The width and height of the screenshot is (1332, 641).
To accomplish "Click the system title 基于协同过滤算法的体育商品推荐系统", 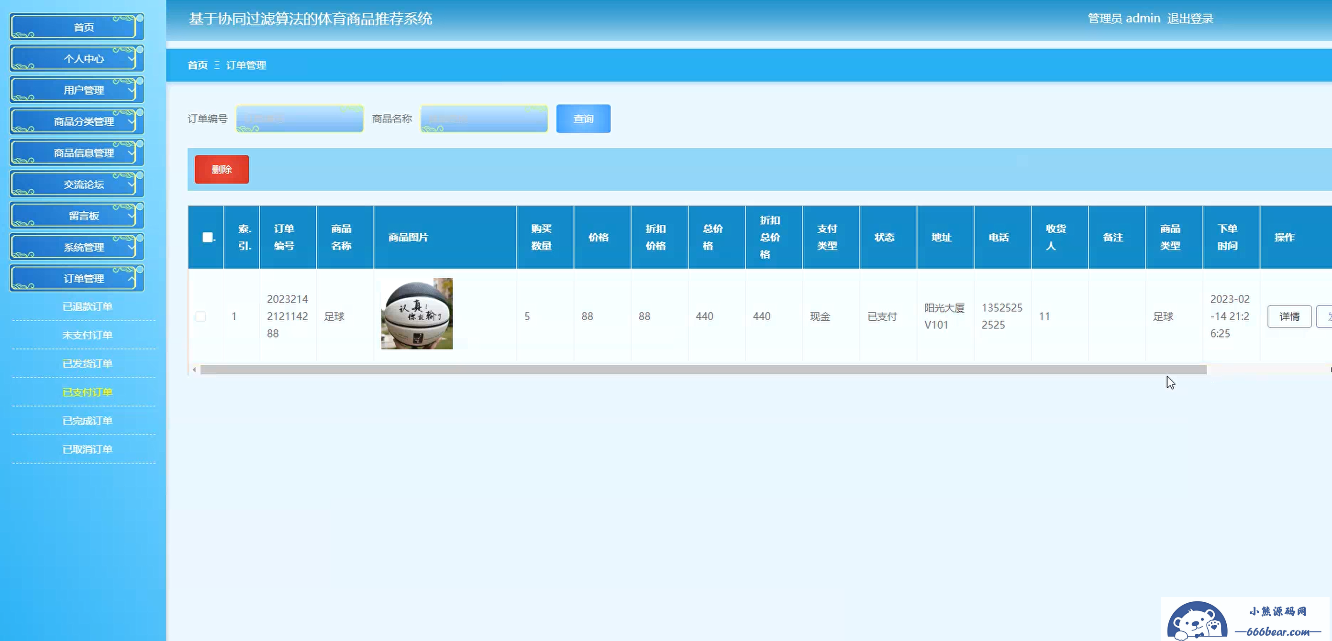I will [x=310, y=19].
